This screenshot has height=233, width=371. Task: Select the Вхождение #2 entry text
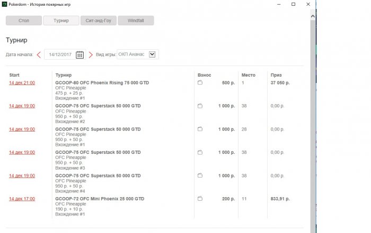(70, 122)
